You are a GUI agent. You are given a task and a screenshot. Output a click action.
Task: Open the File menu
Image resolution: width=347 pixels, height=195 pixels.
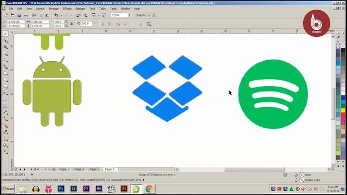(x=11, y=9)
